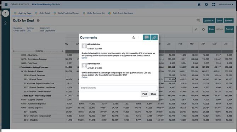Select the Data panel tab

click(211, 29)
